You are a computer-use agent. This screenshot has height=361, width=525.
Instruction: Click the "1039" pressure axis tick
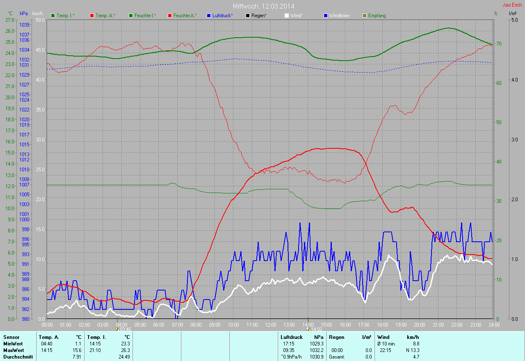24,25
